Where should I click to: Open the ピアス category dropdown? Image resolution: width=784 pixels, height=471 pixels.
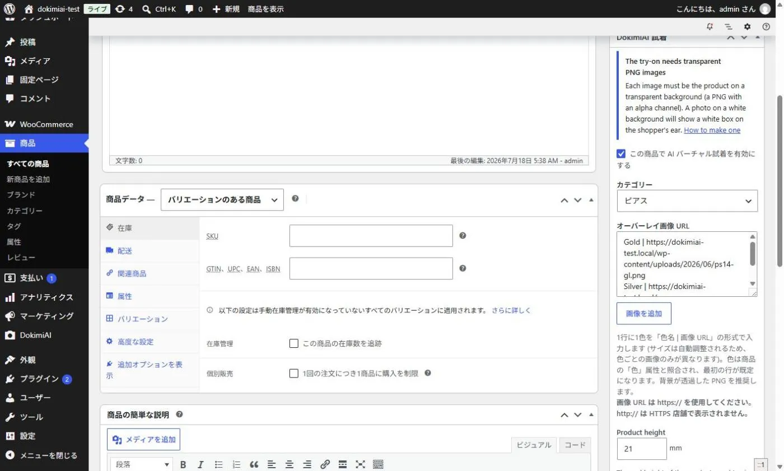[x=687, y=201]
